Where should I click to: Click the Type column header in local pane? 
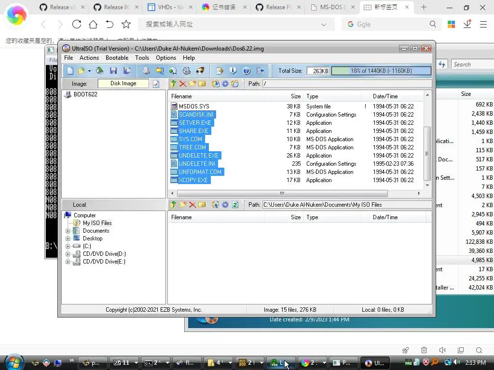(332, 217)
